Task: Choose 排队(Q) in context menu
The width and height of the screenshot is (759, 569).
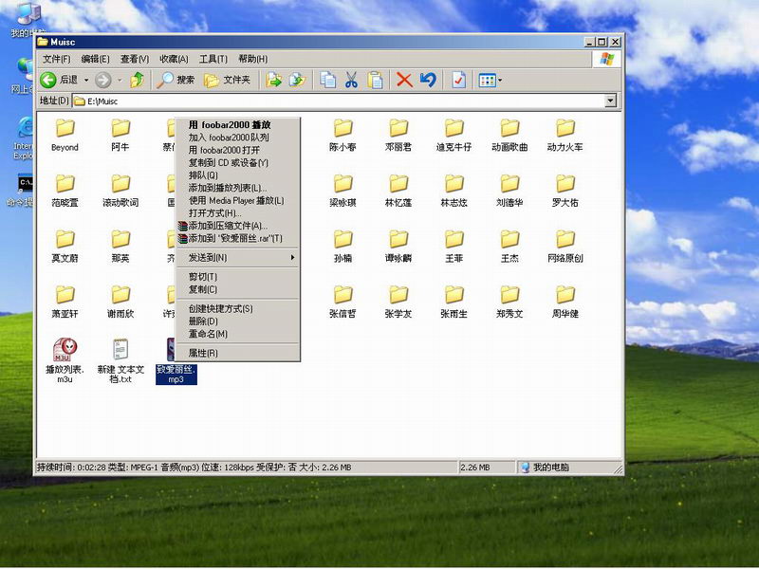Action: [237, 175]
